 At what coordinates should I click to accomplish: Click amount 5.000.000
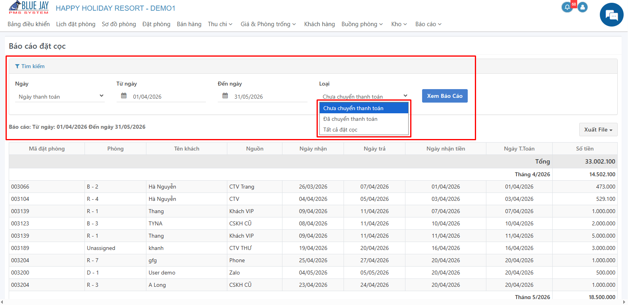coord(604,236)
